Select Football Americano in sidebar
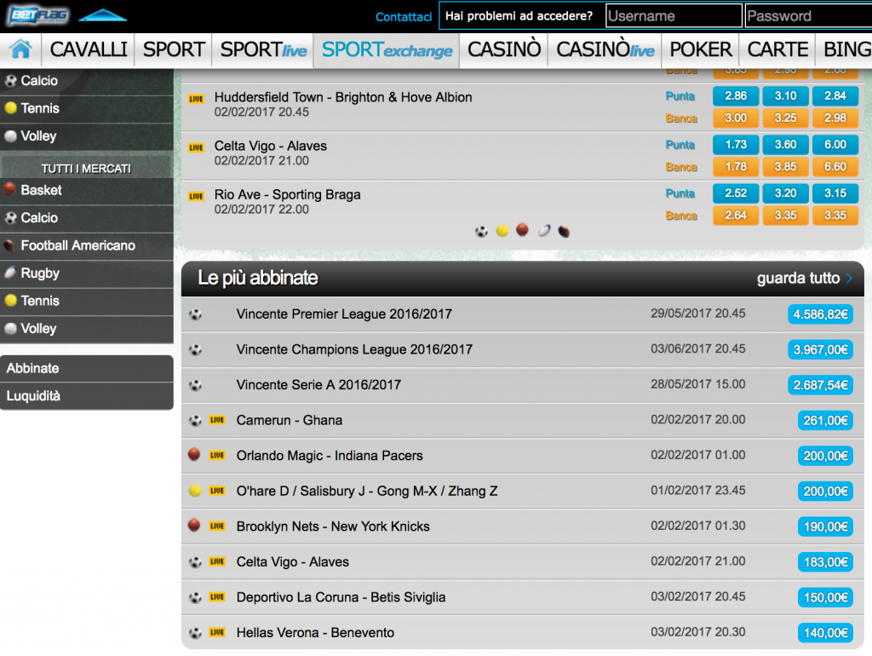872x656 pixels. click(x=87, y=245)
